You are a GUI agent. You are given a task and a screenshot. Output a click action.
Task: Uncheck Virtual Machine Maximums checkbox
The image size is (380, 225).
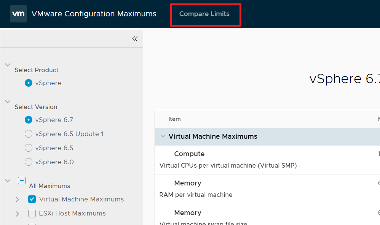[x=32, y=199]
